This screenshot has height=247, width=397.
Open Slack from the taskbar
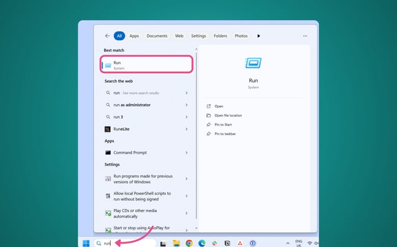[x=215, y=243]
